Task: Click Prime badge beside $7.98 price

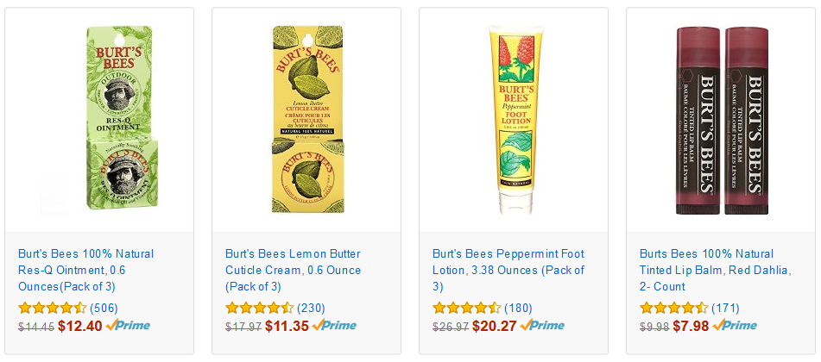Action: click(x=735, y=326)
